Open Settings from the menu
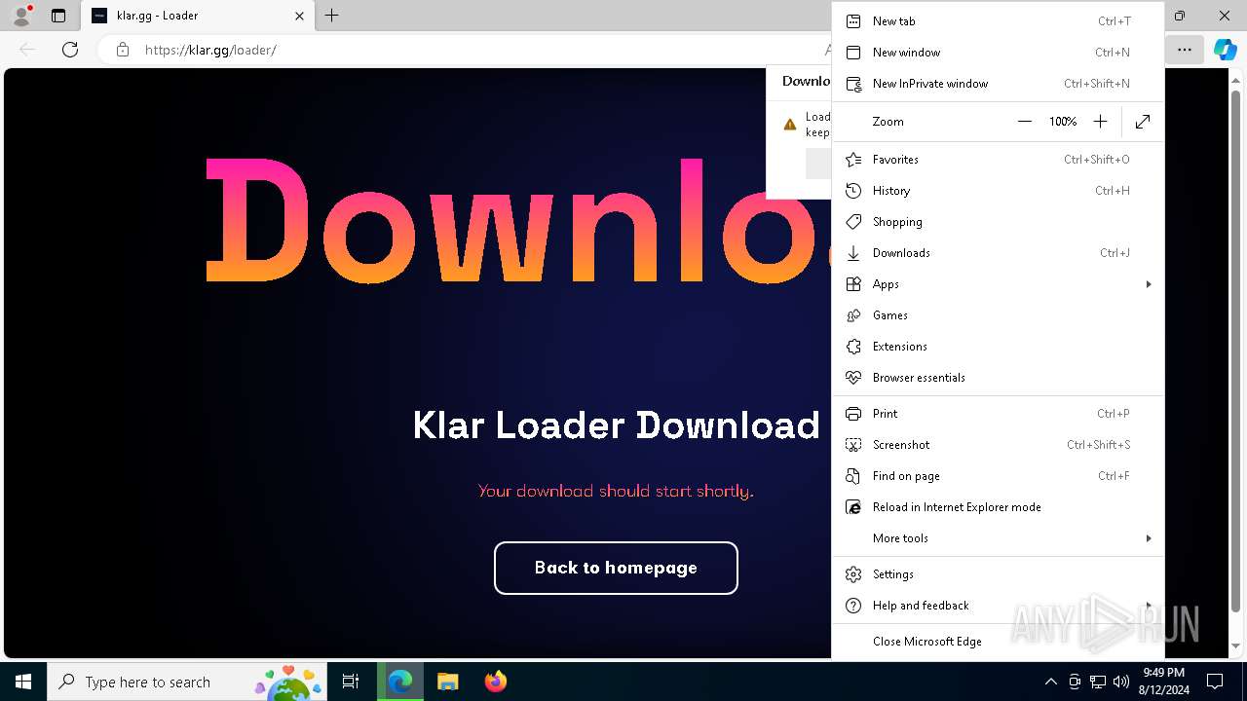The width and height of the screenshot is (1247, 701). point(999,574)
